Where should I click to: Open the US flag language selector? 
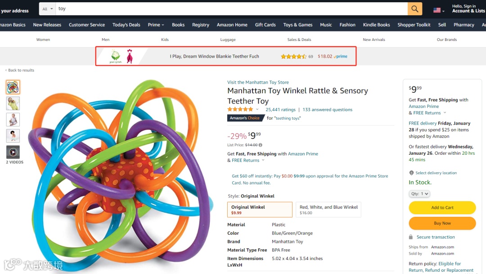coord(439,10)
